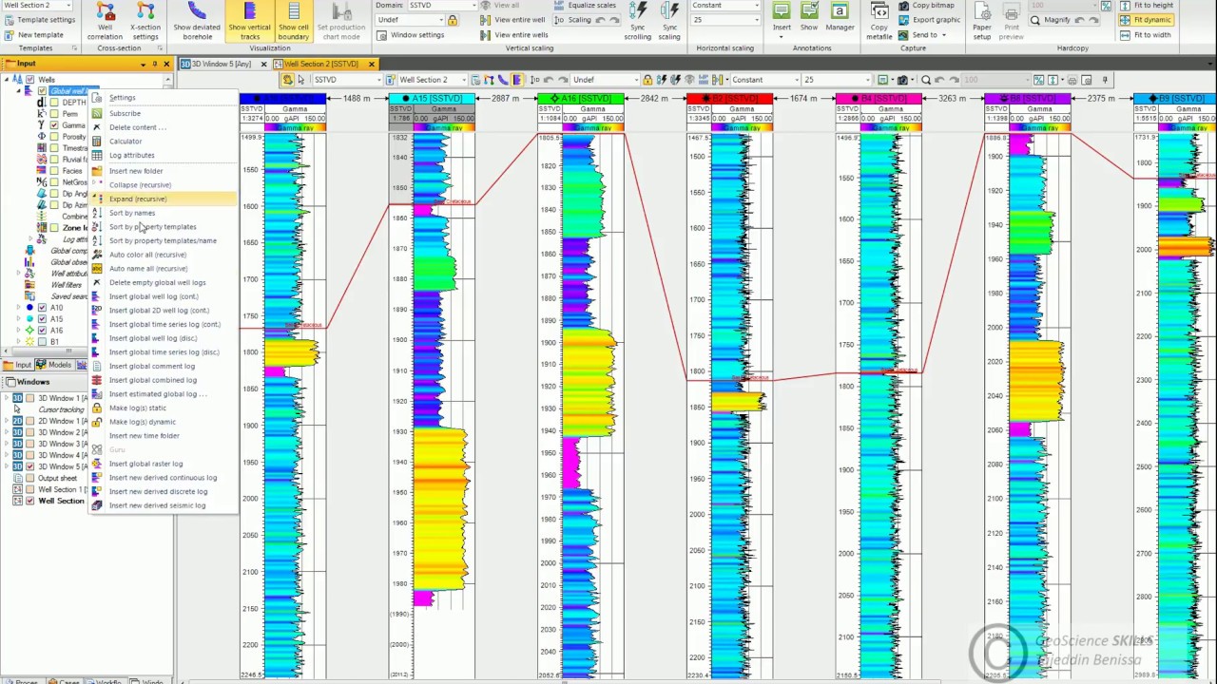This screenshot has width=1217, height=684.
Task: Click New template
Action: click(x=34, y=34)
